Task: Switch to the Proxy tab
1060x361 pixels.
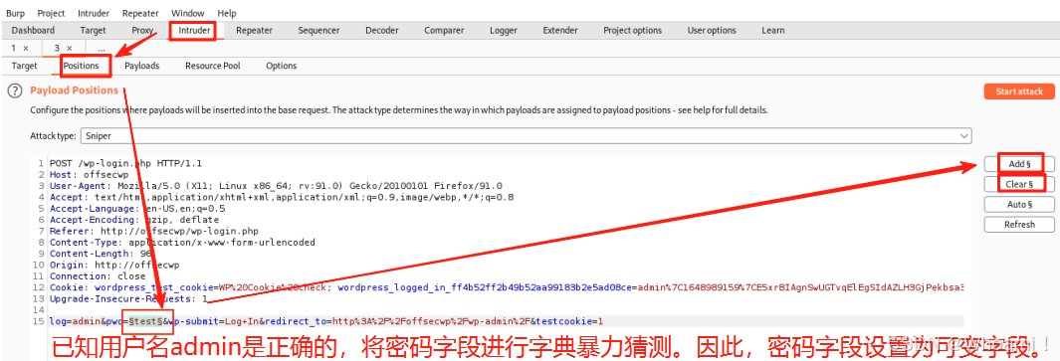Action: pos(142,31)
